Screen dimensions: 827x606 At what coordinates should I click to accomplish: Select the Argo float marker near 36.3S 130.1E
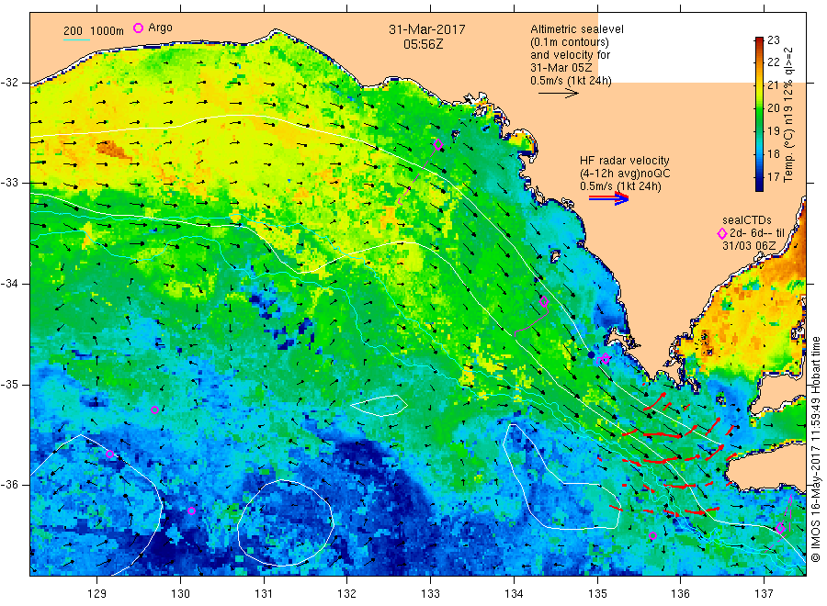coord(191,511)
